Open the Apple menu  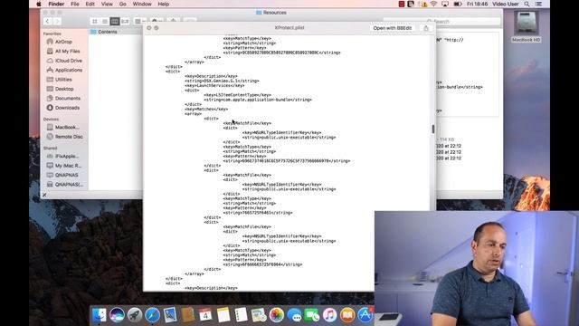39,4
